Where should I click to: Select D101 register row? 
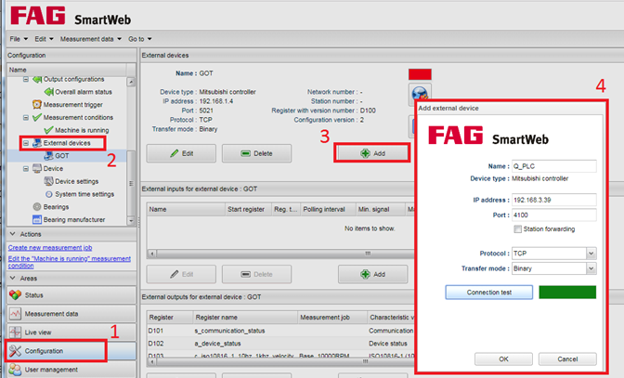pos(281,331)
